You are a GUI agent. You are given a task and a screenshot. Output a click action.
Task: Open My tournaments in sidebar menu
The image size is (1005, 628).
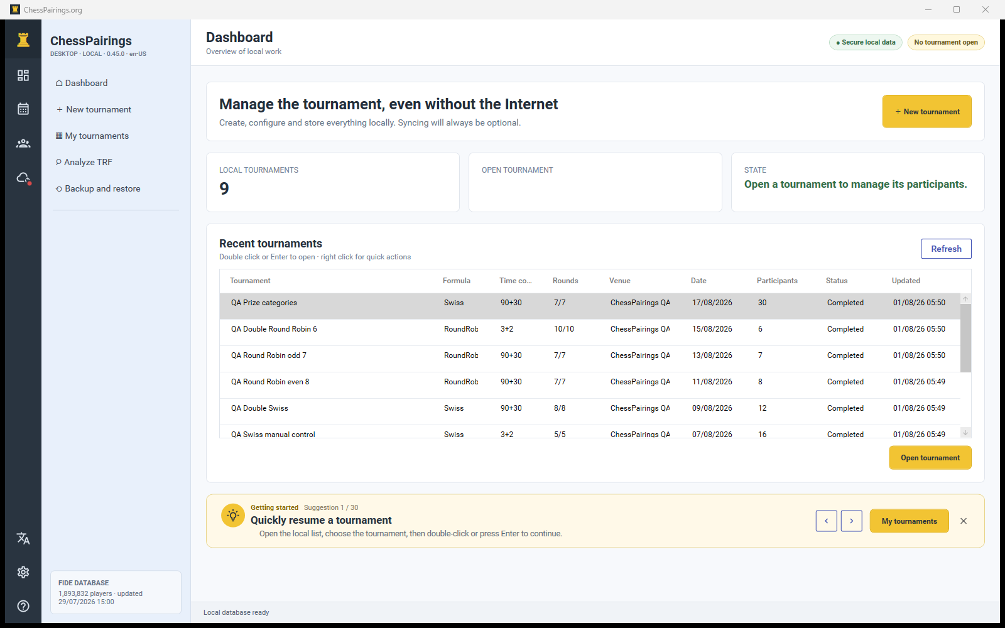click(x=92, y=136)
